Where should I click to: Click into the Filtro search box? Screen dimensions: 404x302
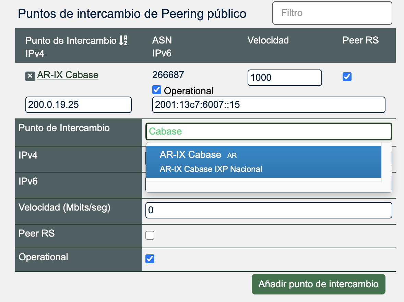(332, 13)
